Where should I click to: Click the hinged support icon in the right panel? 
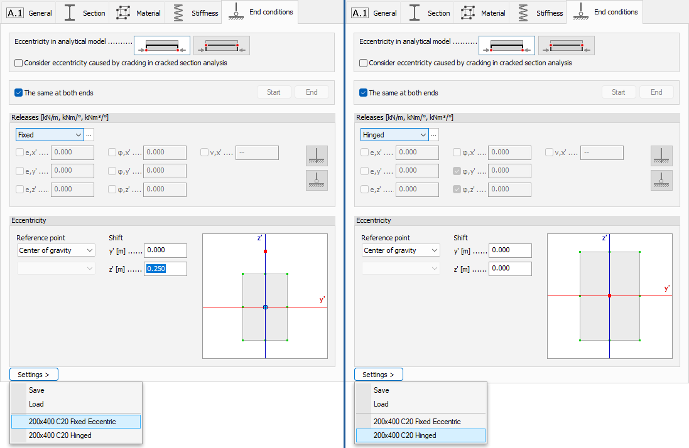661,181
